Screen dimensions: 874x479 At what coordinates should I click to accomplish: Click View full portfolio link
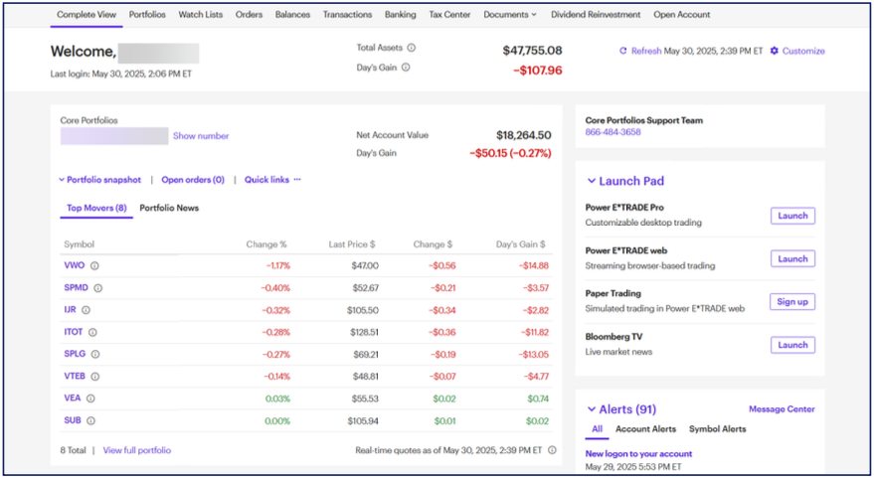137,450
